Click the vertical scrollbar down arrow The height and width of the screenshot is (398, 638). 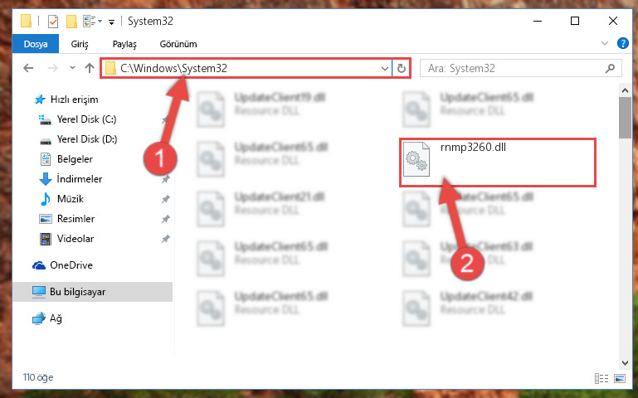tap(625, 362)
